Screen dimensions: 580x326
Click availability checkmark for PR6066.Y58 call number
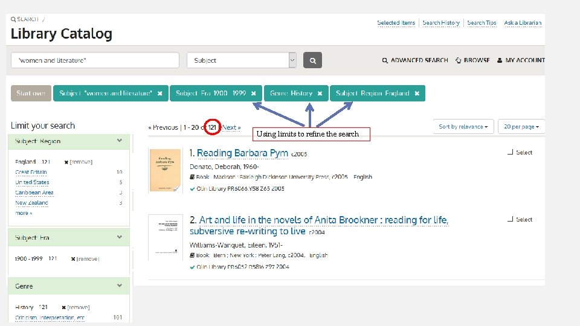[x=192, y=189]
